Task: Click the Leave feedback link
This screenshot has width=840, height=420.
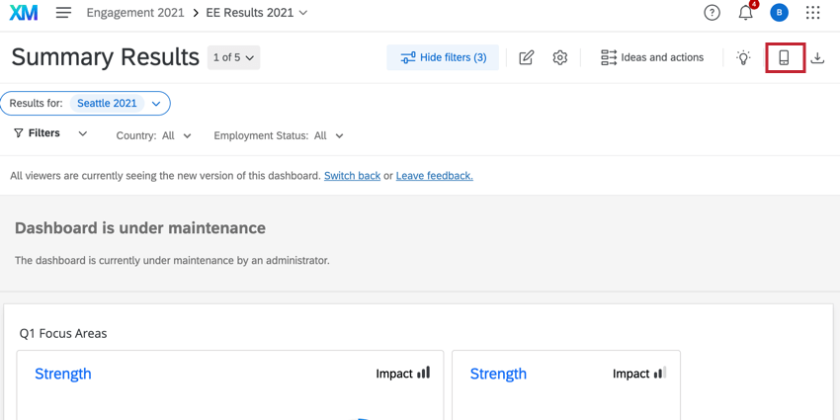Action: (x=434, y=176)
